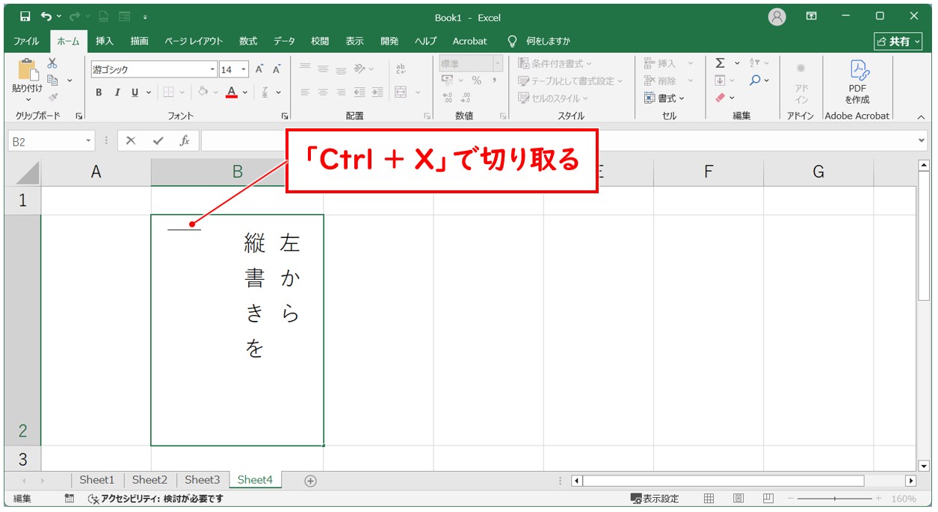Collapse the ribbon with the caret
Image resolution: width=938 pixels, height=512 pixels.
921,116
